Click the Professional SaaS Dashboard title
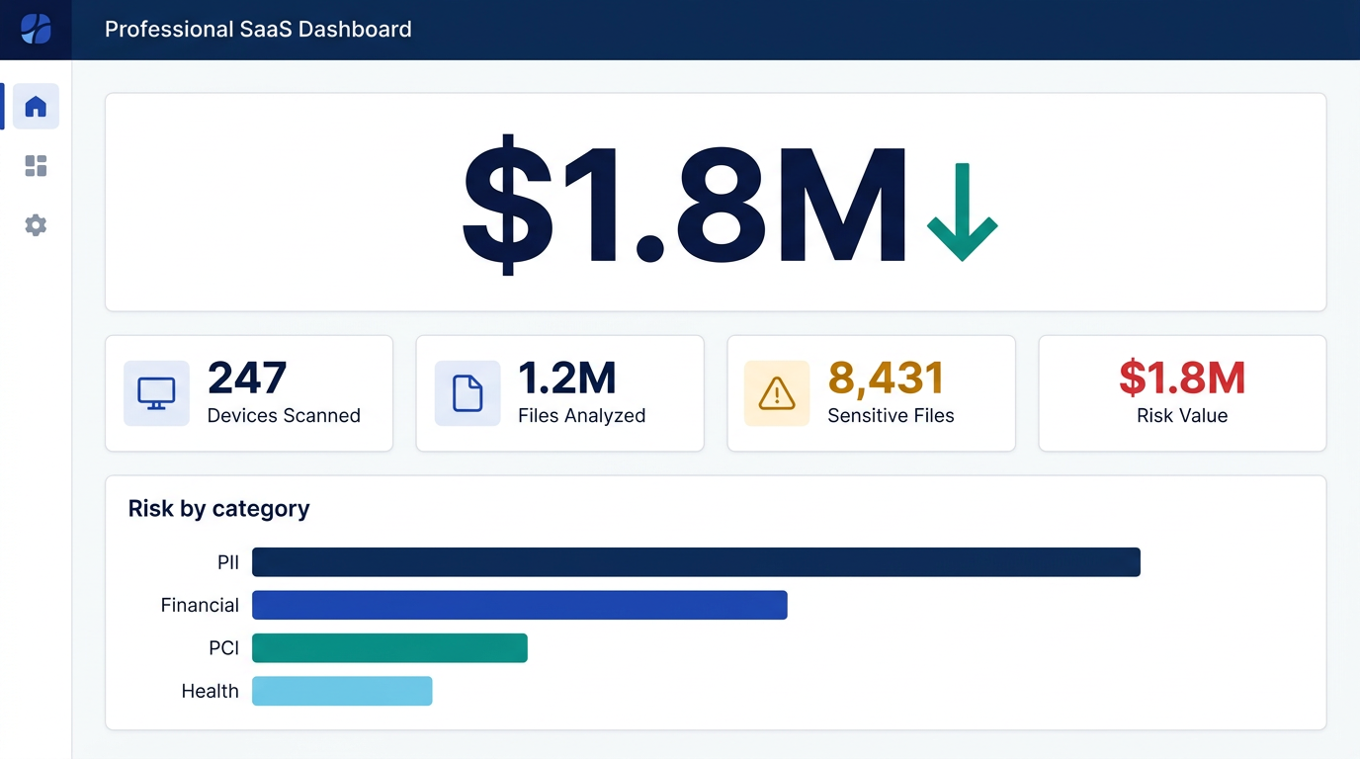The width and height of the screenshot is (1360, 759). 258,29
